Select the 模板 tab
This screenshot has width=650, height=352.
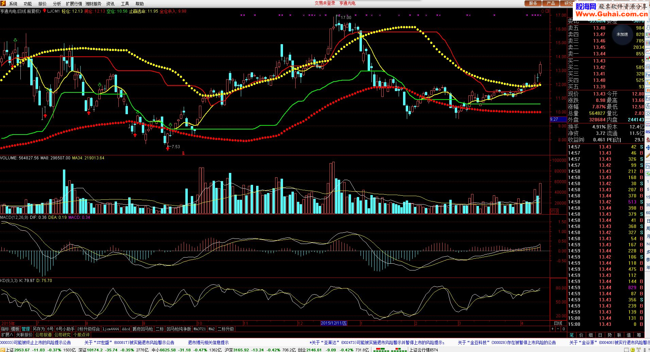(x=15, y=329)
